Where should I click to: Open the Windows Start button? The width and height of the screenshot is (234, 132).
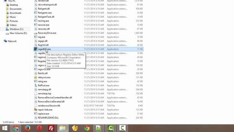pyautogui.click(x=5, y=128)
